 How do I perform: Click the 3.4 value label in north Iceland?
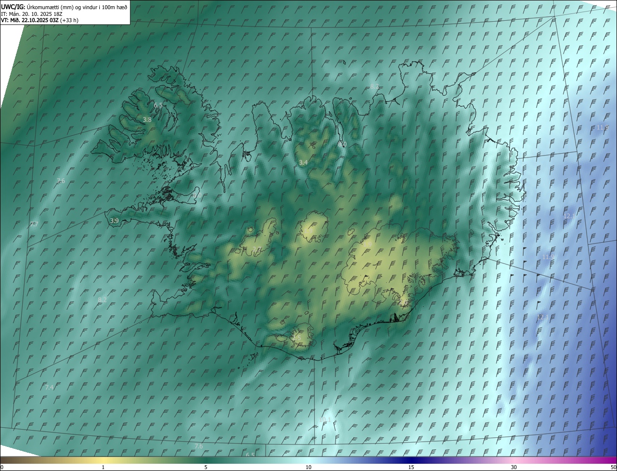click(303, 163)
